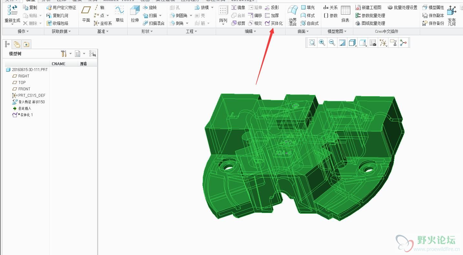This screenshot has width=463, height=255.
Task: Click 保存副本 save a copy
Action: [x=433, y=15]
